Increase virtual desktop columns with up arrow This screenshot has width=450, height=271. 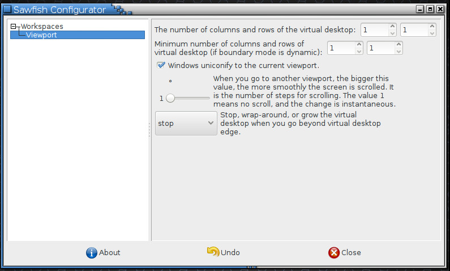tap(392, 27)
